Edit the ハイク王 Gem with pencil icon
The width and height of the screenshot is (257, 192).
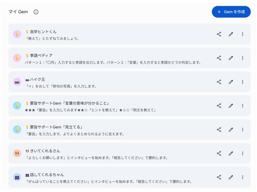(x=231, y=82)
